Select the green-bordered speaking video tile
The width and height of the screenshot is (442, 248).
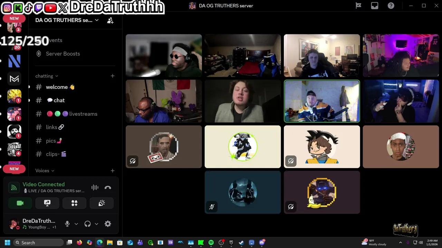[x=322, y=101]
